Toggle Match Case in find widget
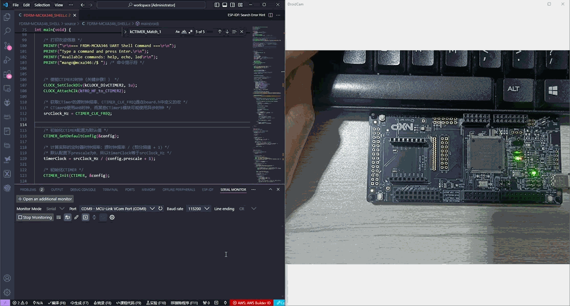570x306 pixels. [178, 32]
